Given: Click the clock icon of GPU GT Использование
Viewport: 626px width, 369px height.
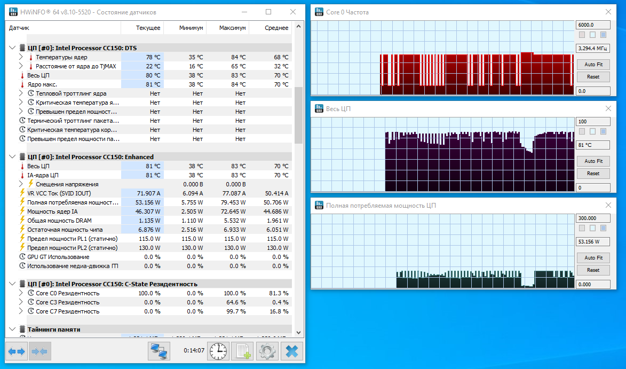Looking at the screenshot, I should 22,257.
